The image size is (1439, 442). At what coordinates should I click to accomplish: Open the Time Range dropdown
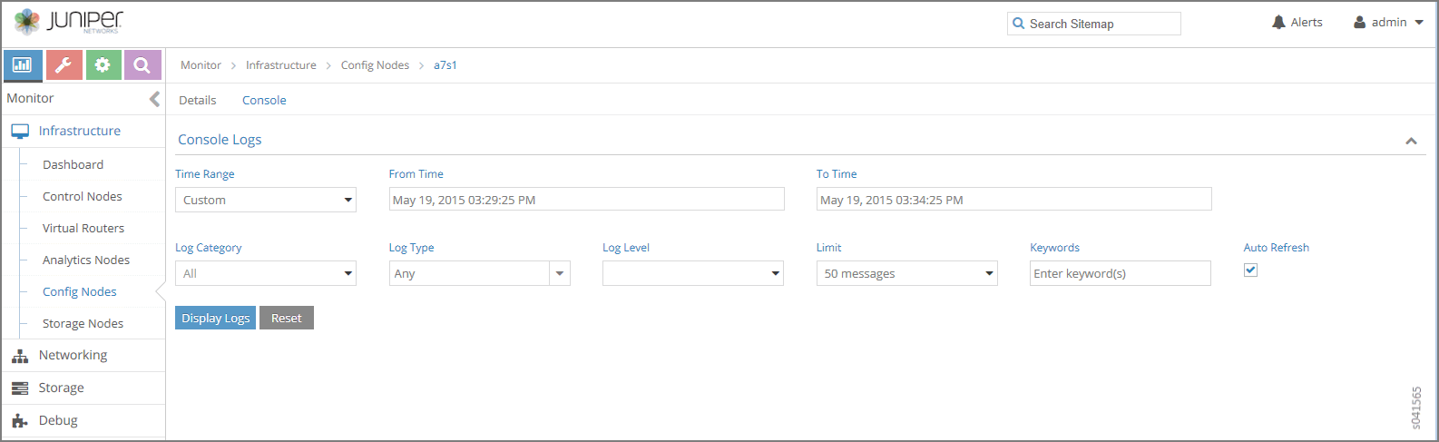point(265,200)
